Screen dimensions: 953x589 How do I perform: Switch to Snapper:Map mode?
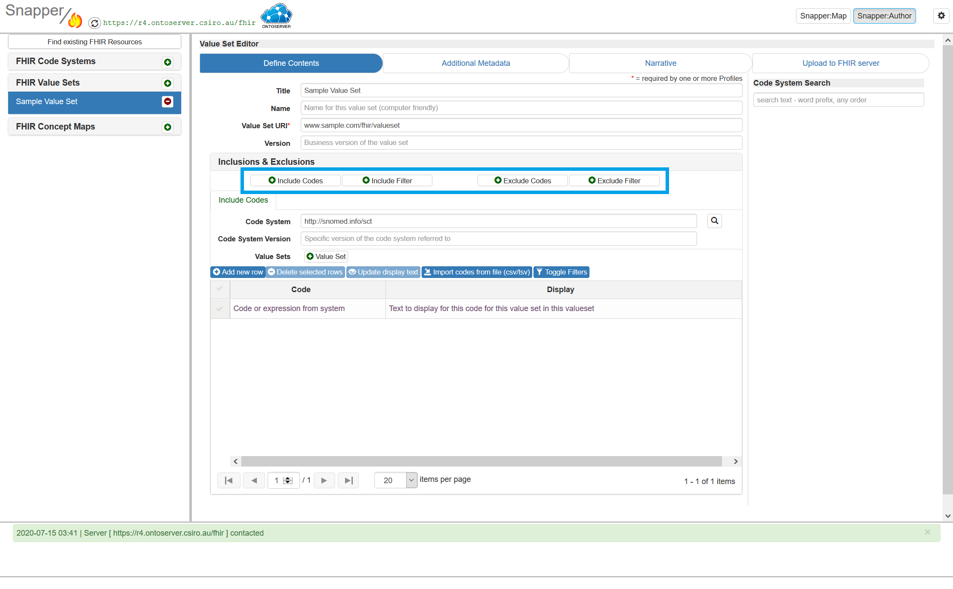pos(823,16)
